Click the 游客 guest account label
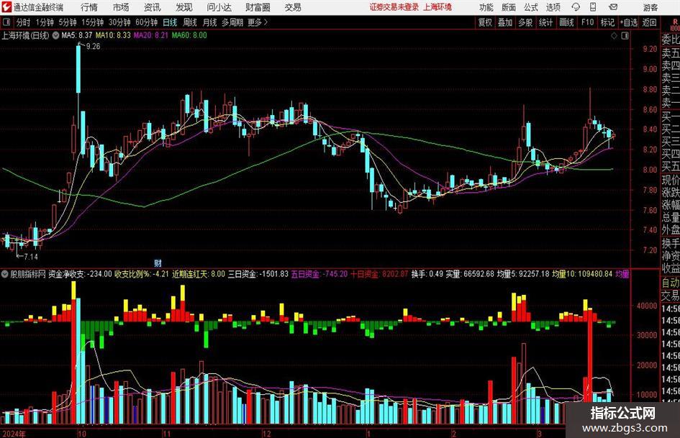Viewport: 680px width, 438px height. [x=650, y=7]
